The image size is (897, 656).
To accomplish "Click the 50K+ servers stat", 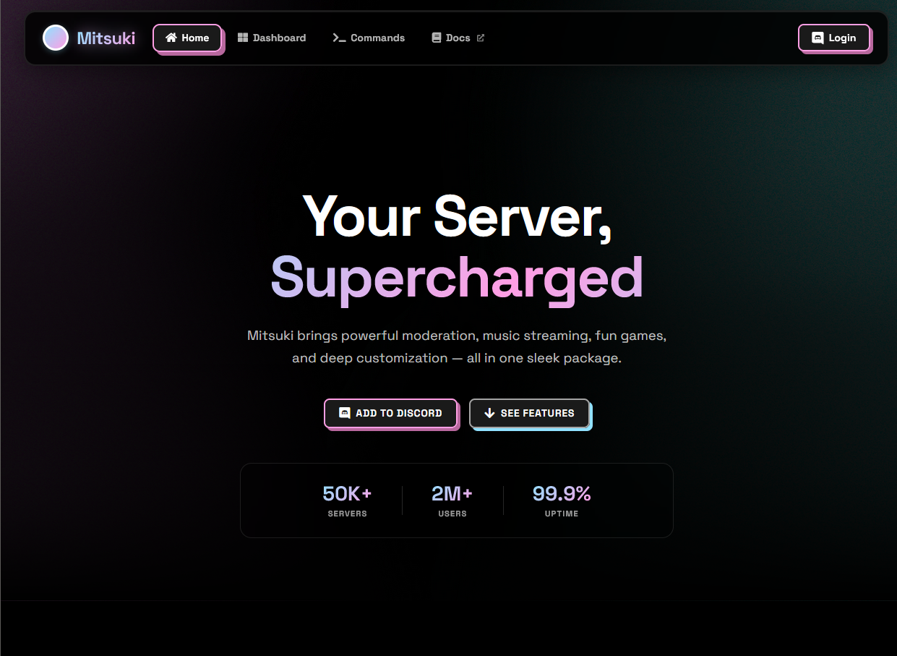I will pyautogui.click(x=347, y=500).
